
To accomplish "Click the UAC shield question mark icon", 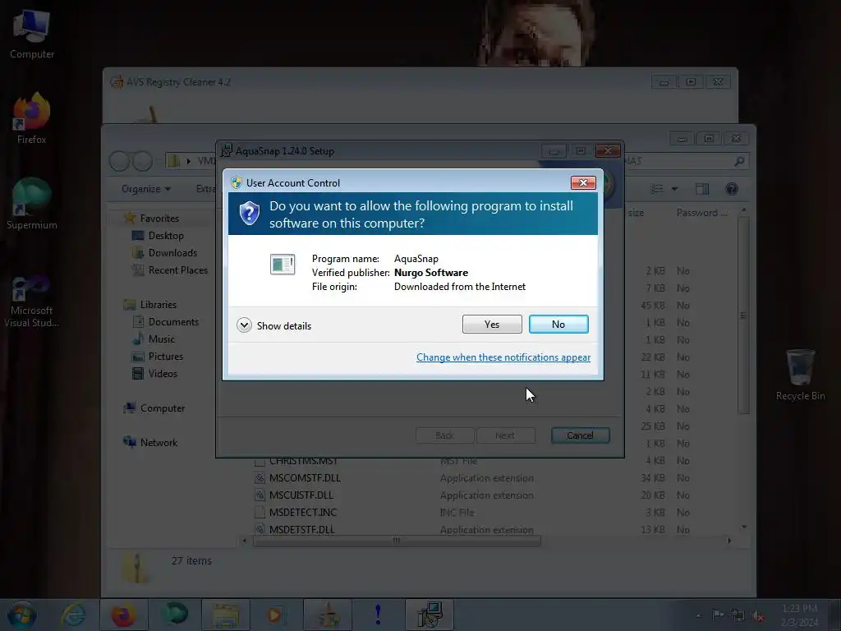I will (250, 214).
